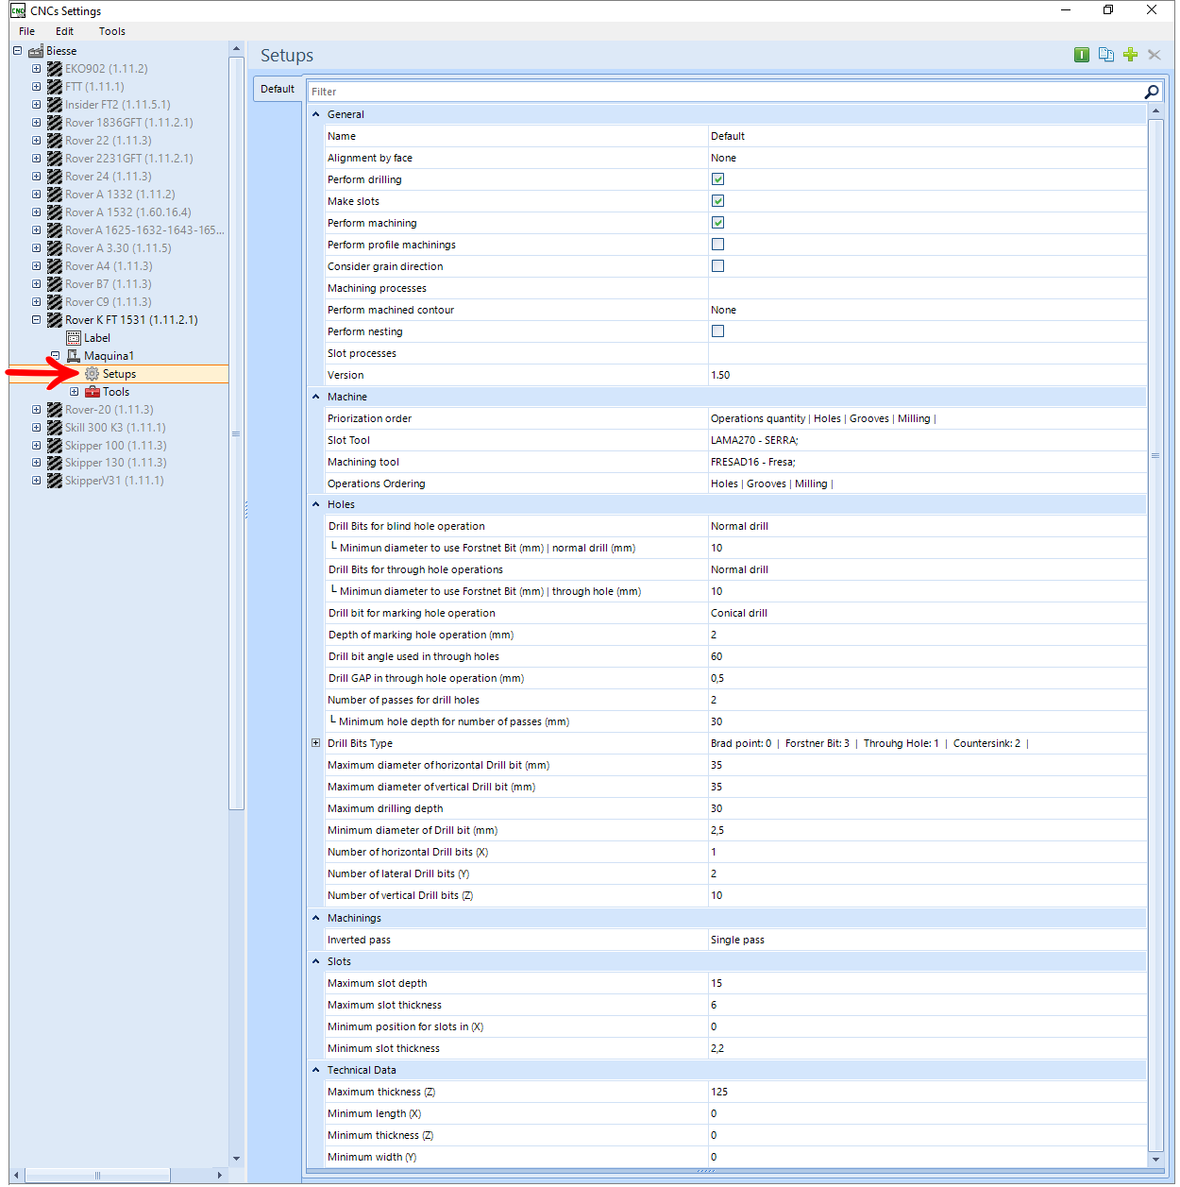Click the Rover K FT 1531 machine icon

55,320
